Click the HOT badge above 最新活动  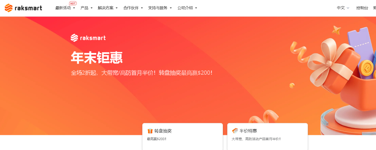(73, 3)
